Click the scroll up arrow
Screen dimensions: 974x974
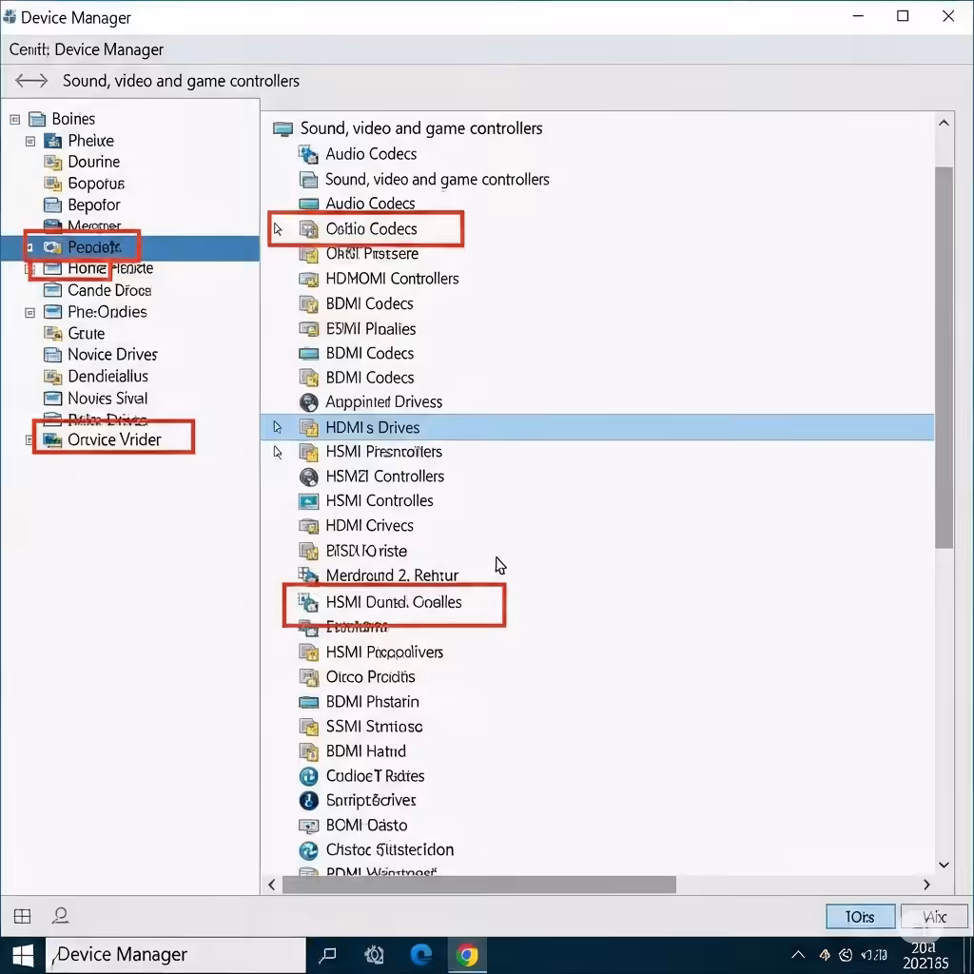coord(944,123)
